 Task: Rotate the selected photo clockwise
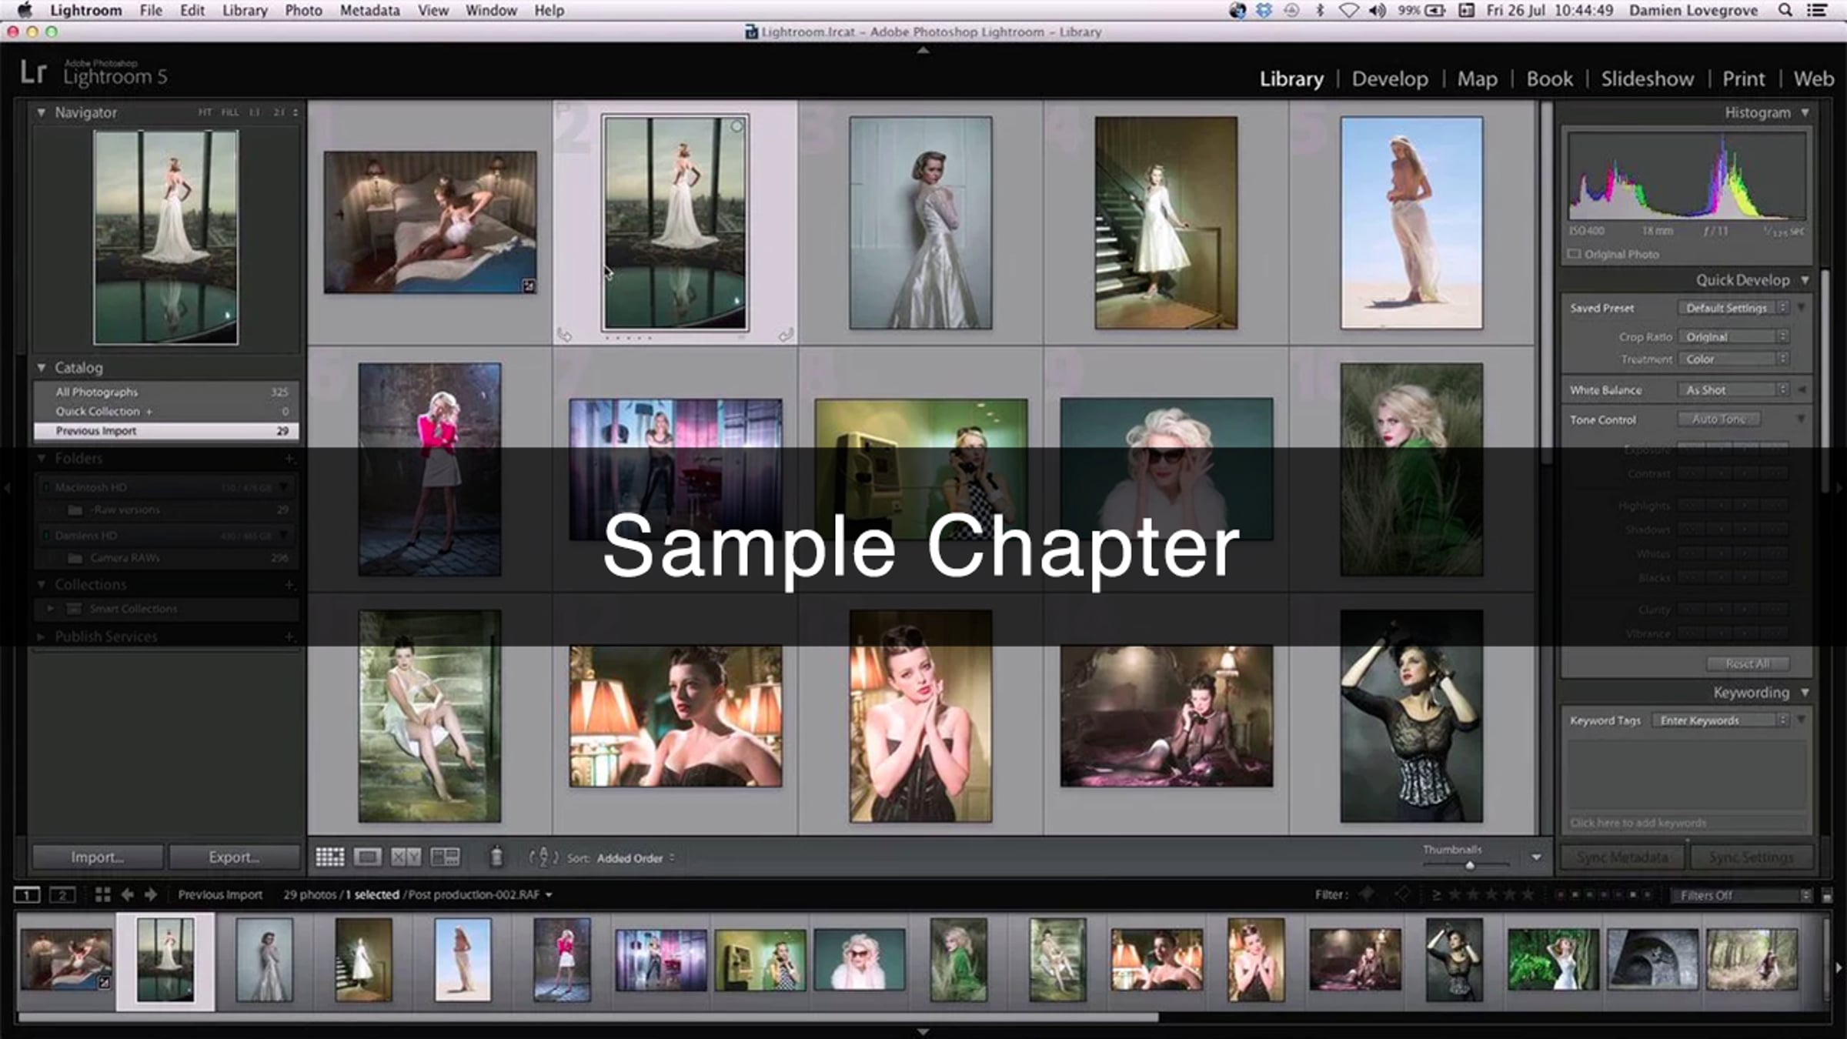pos(786,335)
